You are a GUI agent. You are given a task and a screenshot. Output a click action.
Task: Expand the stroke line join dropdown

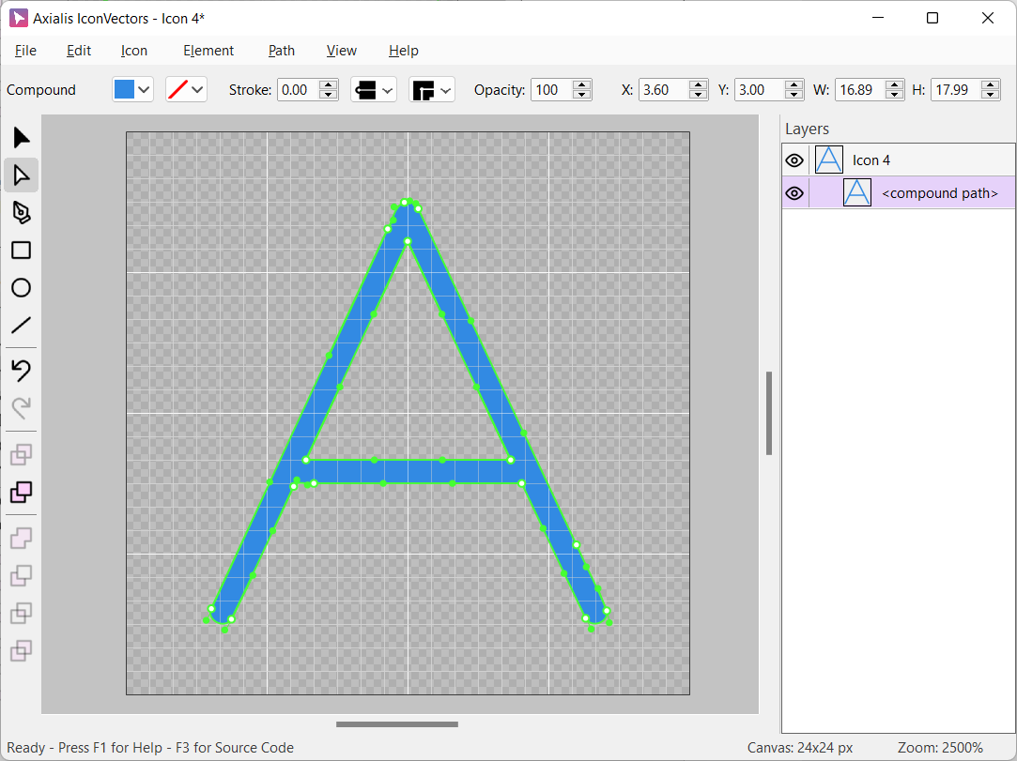pyautogui.click(x=432, y=90)
